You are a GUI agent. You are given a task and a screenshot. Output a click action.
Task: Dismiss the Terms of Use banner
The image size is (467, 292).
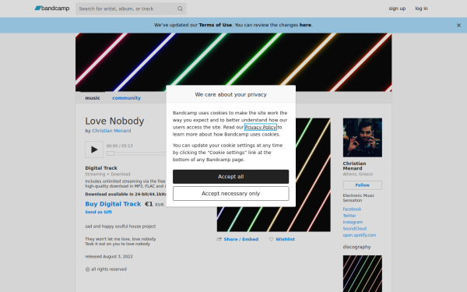click(458, 26)
